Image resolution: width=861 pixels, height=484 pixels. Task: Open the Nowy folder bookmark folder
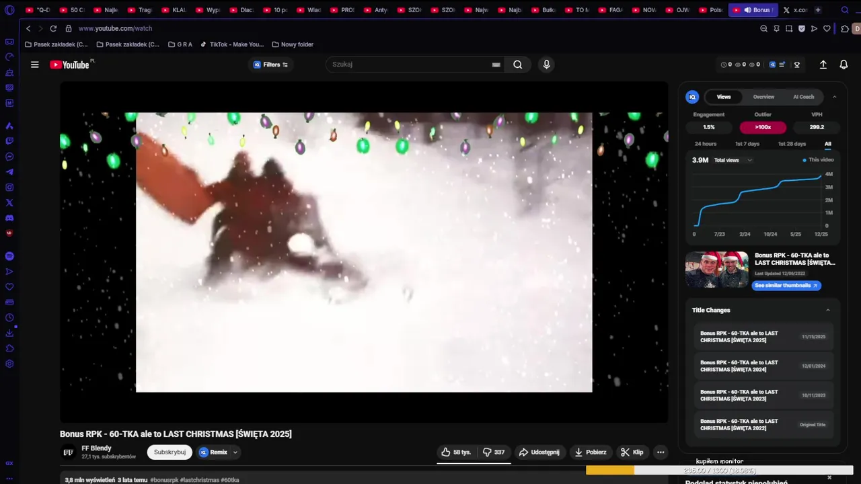(x=293, y=44)
